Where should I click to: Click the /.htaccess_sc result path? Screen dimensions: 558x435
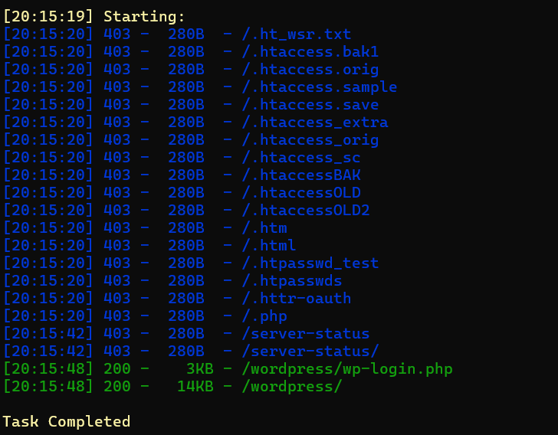[301, 158]
